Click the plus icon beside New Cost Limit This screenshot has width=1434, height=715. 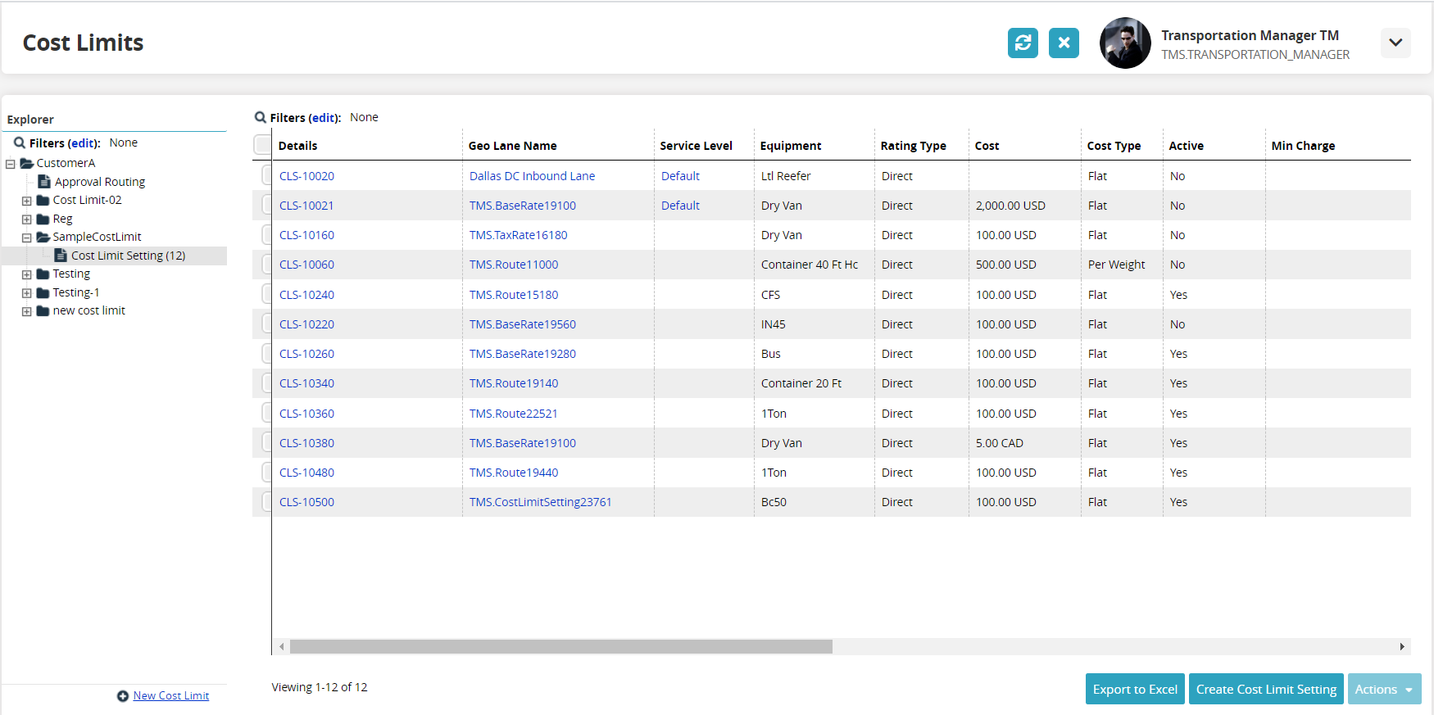123,696
